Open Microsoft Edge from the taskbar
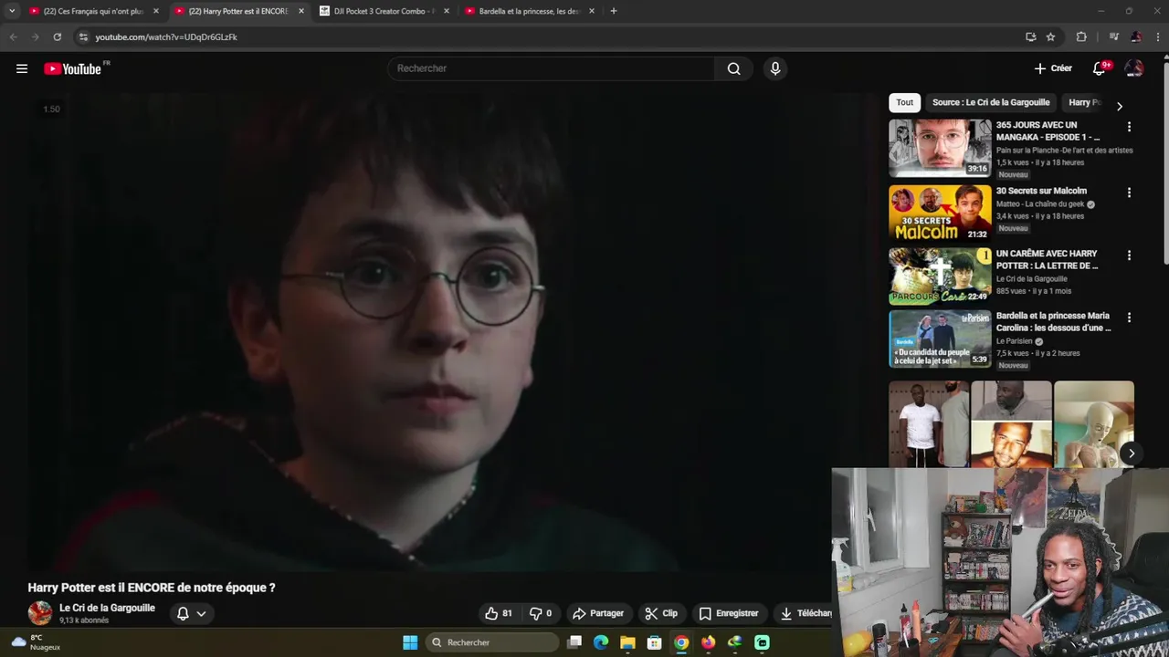Image resolution: width=1169 pixels, height=657 pixels. pyautogui.click(x=600, y=642)
